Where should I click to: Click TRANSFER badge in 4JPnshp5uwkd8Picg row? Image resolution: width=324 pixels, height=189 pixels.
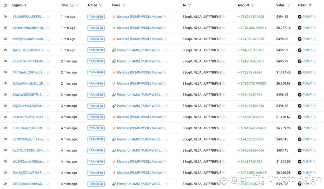coord(96,28)
